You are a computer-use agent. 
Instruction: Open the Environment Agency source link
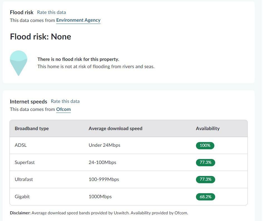tap(78, 20)
